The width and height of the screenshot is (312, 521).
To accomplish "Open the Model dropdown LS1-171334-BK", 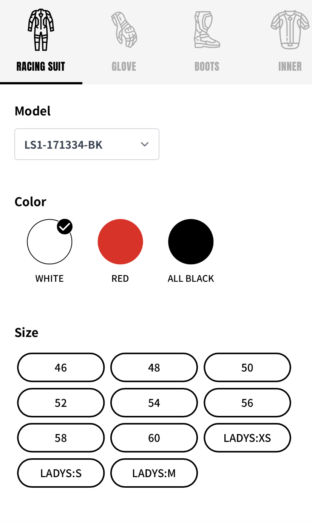I will (86, 144).
